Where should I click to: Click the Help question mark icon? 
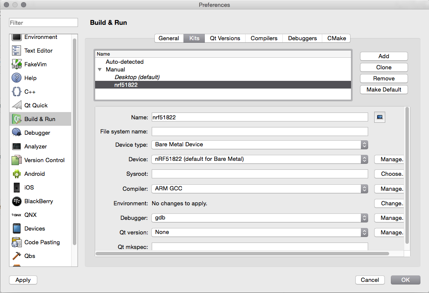click(16, 78)
